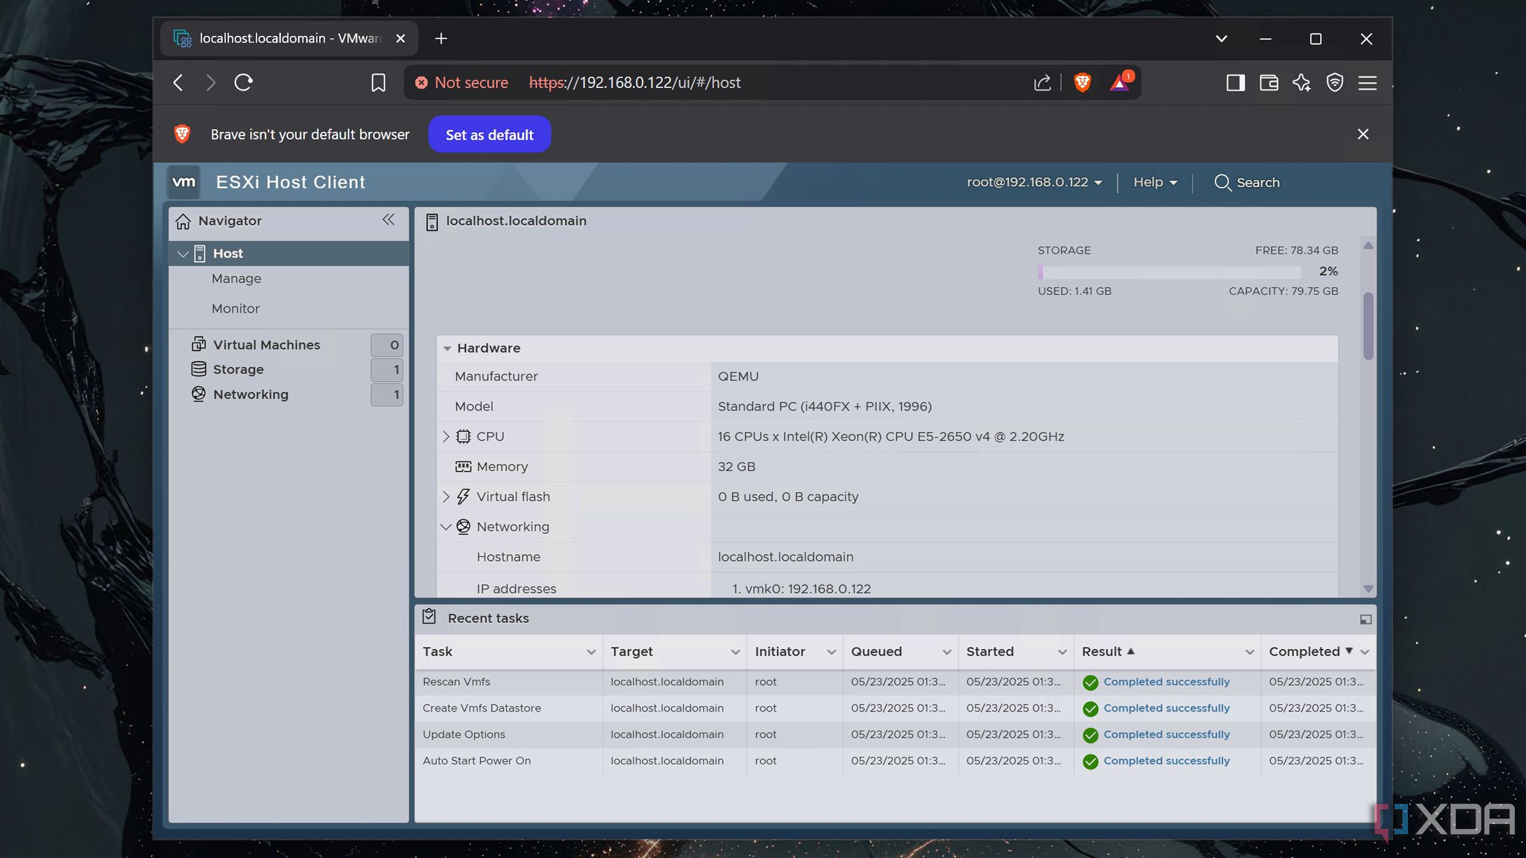Click the Search field in ESXi header
Viewport: 1526px width, 858px height.
[x=1247, y=182]
